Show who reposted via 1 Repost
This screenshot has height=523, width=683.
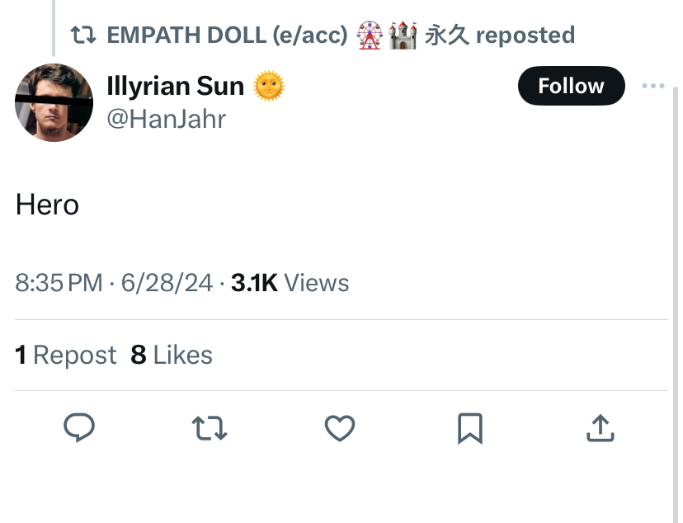pyautogui.click(x=66, y=355)
